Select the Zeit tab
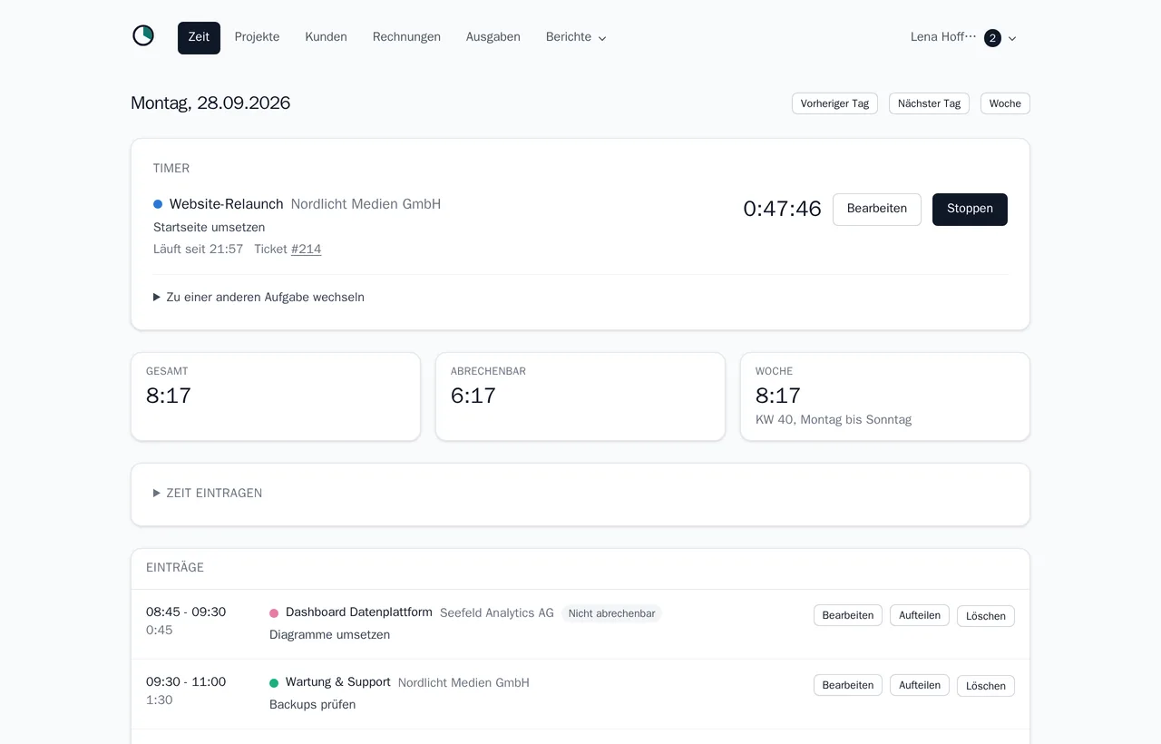1161x744 pixels. click(199, 38)
